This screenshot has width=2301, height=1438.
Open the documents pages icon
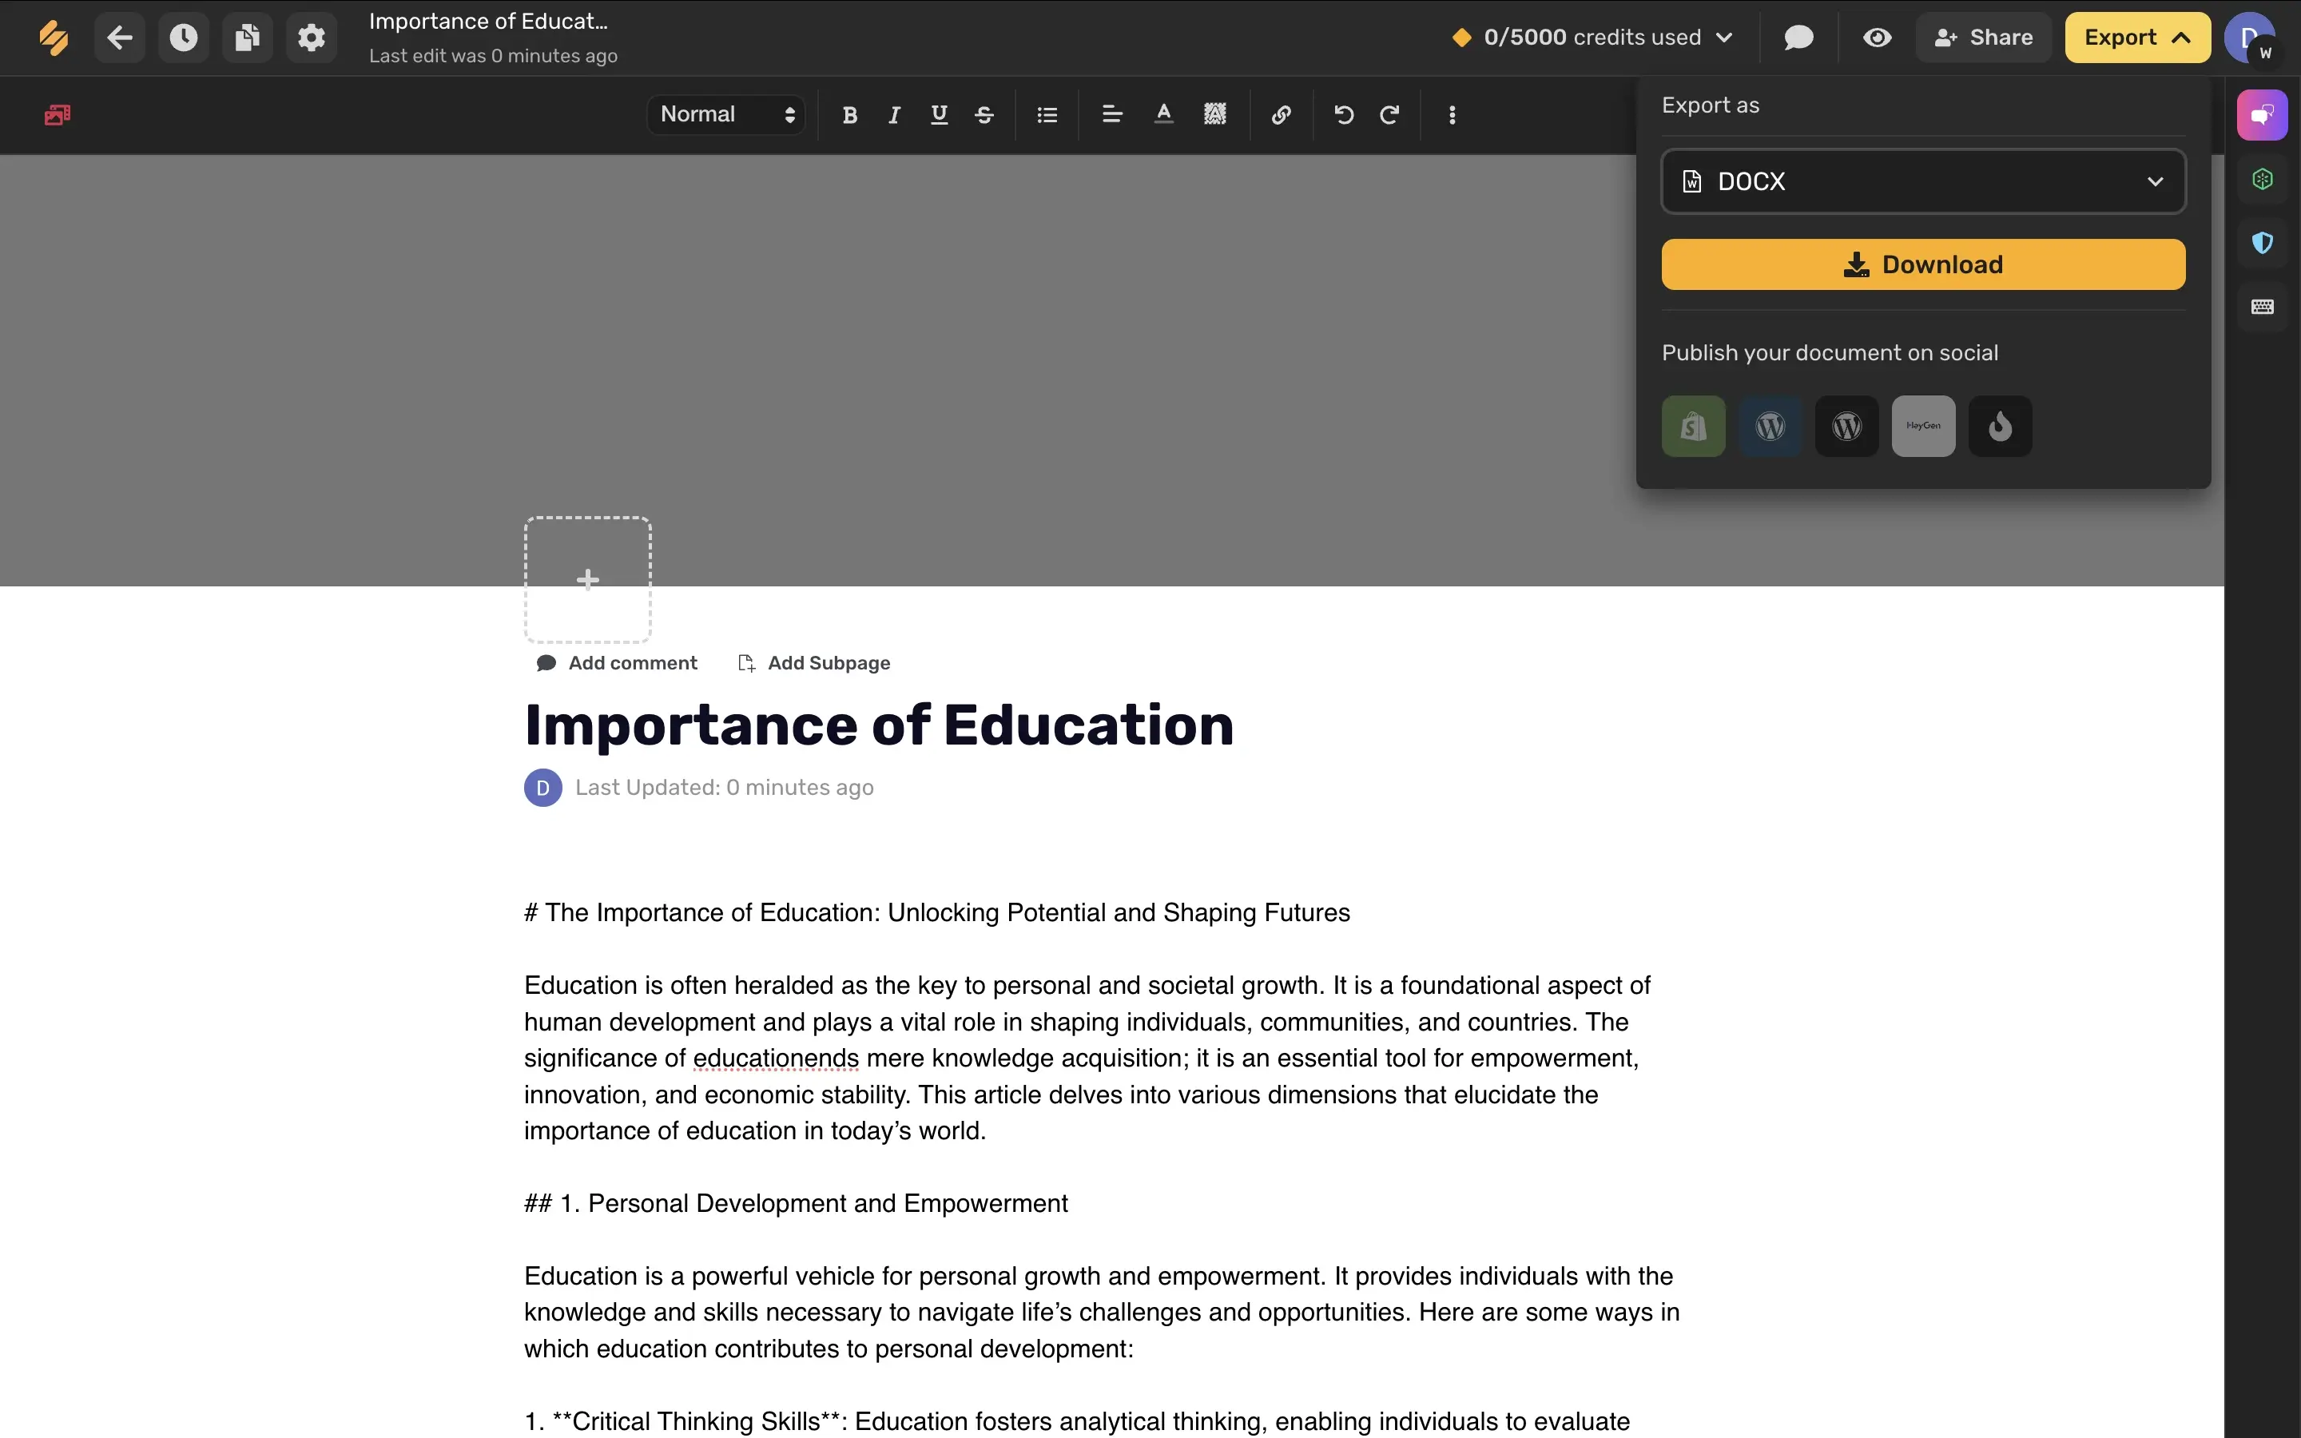(x=247, y=38)
